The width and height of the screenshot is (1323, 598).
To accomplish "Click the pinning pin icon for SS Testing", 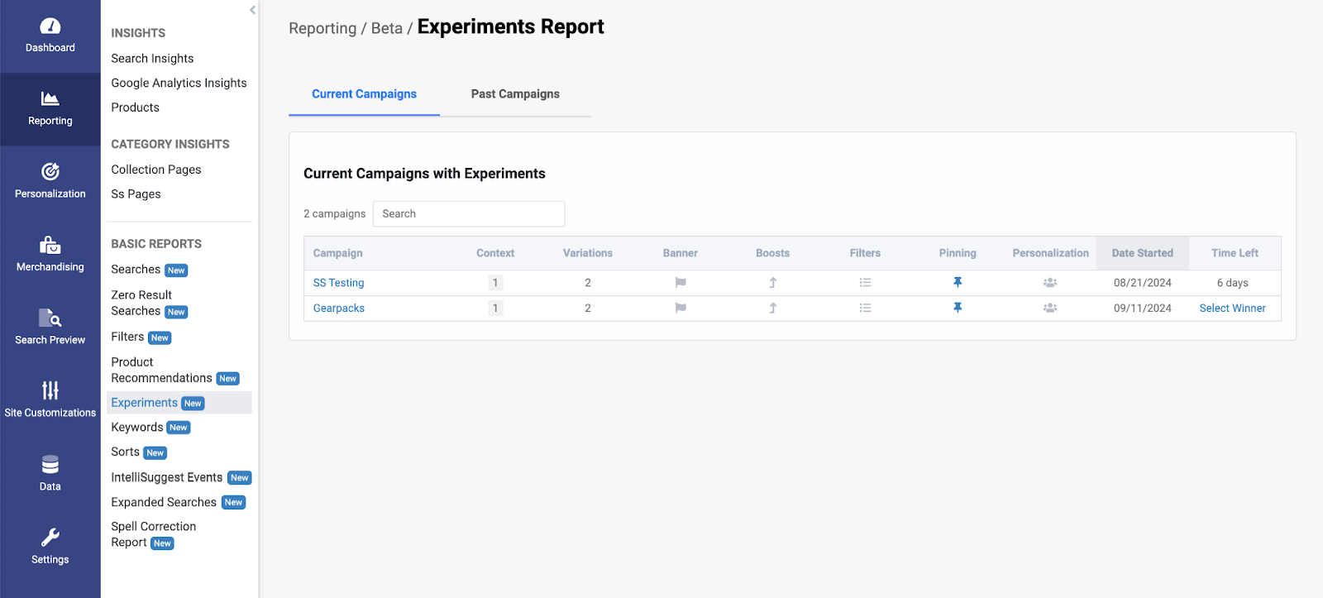I will click(958, 282).
